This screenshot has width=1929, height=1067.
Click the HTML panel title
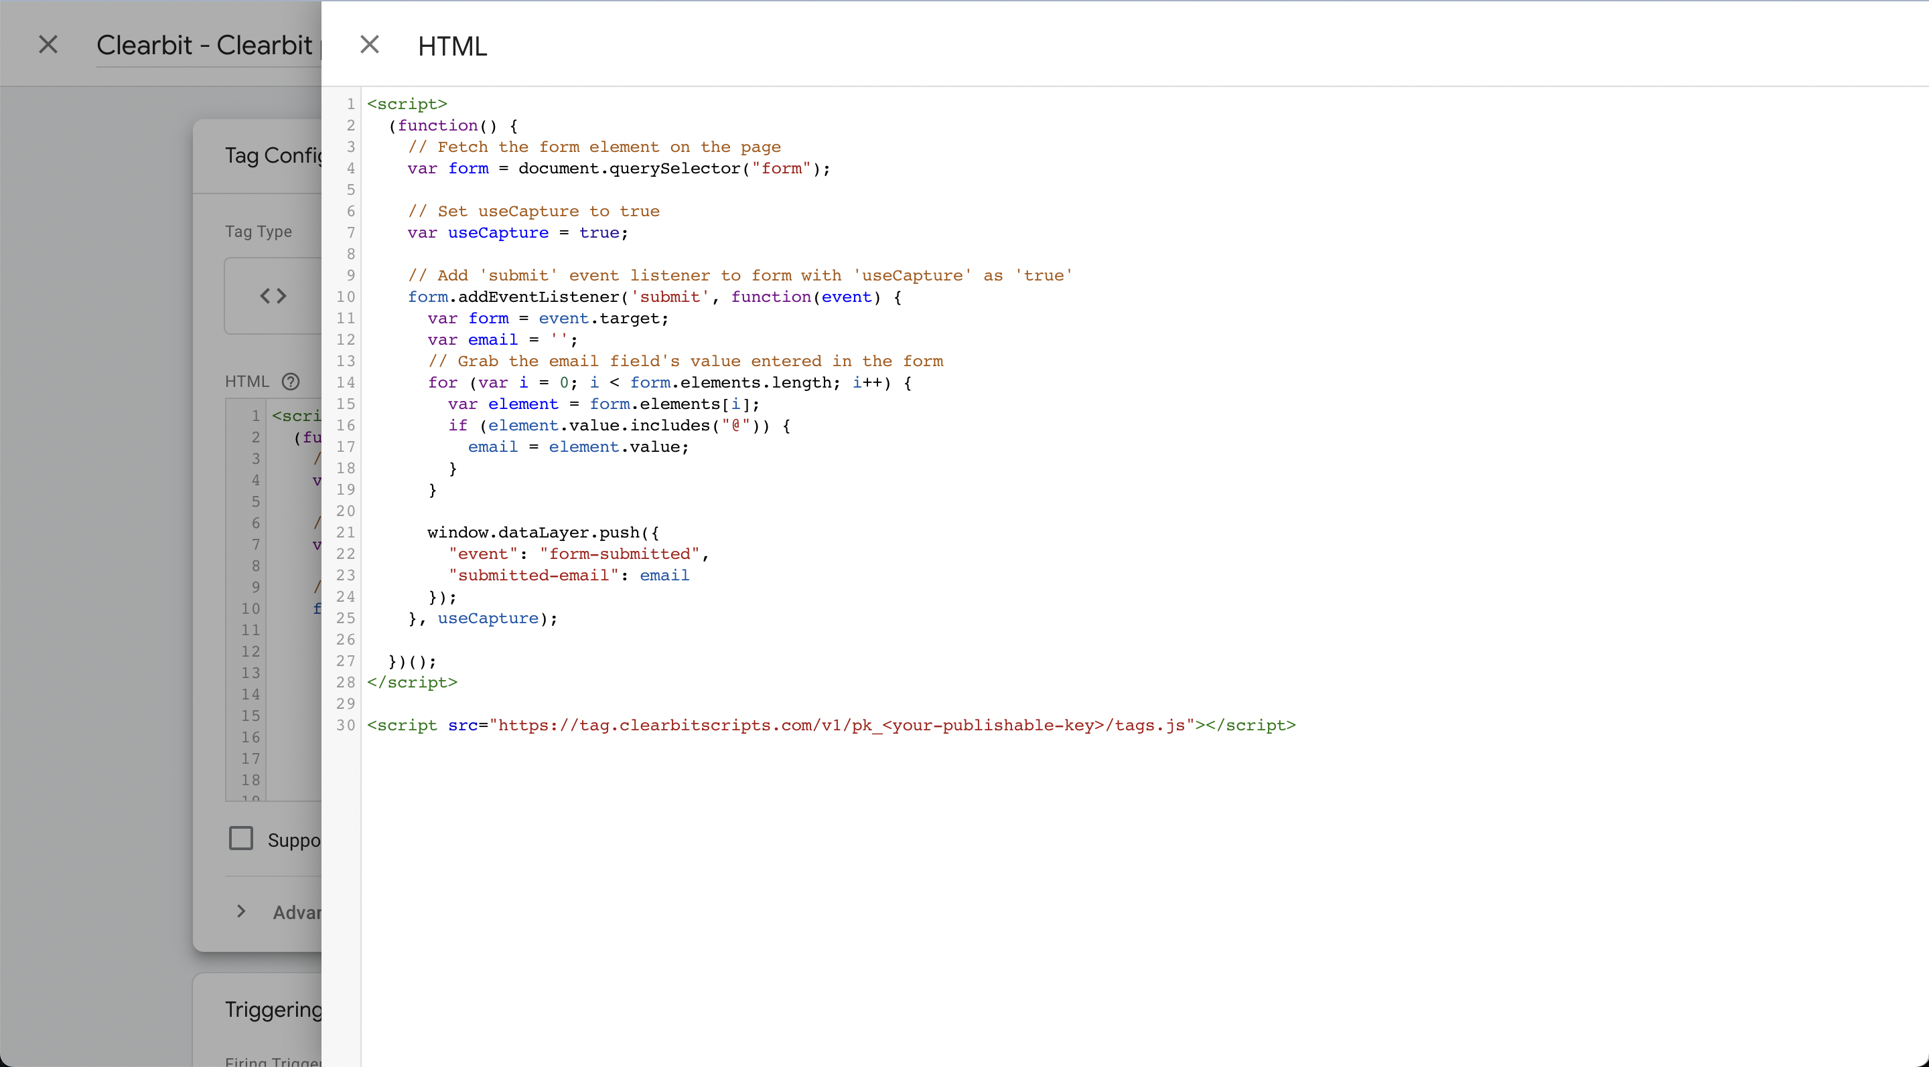[452, 46]
